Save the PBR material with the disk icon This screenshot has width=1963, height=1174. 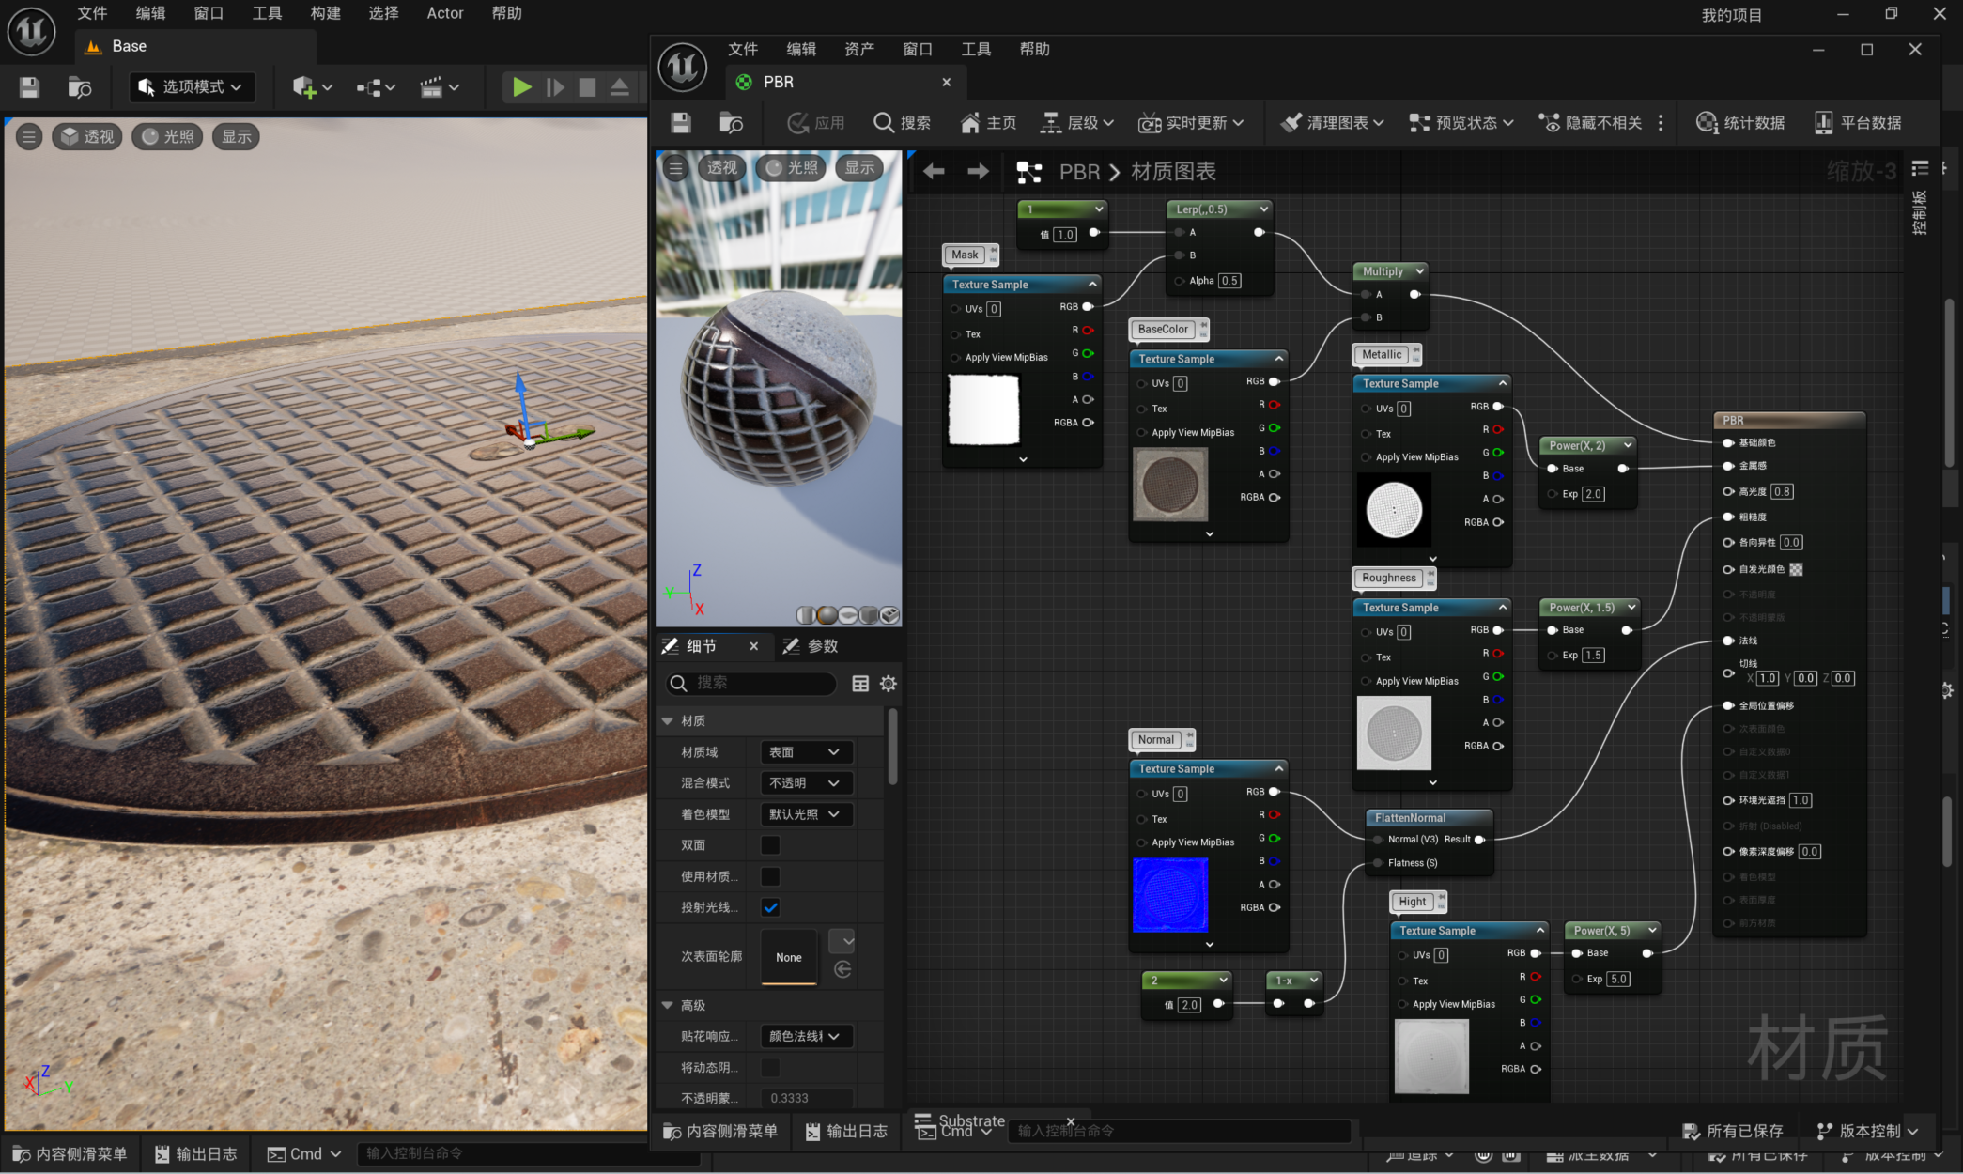coord(681,123)
